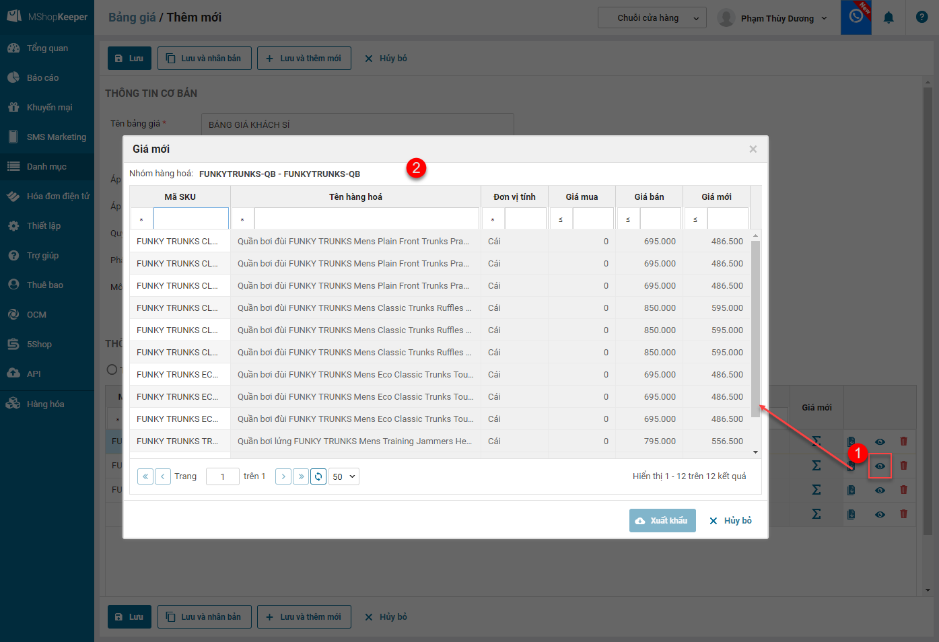Open the phone support icon marked New
The image size is (939, 642).
point(856,17)
